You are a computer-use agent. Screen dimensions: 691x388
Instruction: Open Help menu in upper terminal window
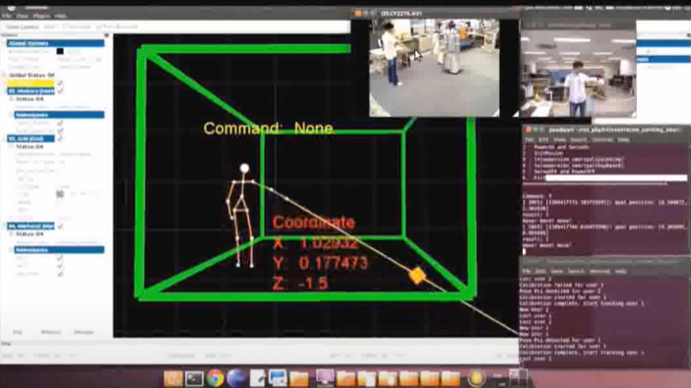point(623,140)
